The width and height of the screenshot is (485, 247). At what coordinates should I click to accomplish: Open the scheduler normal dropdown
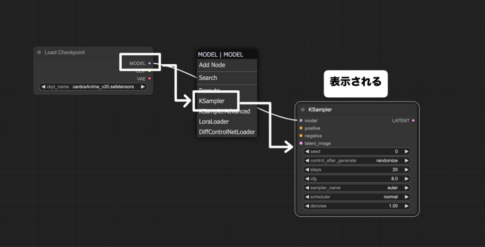[x=357, y=197]
